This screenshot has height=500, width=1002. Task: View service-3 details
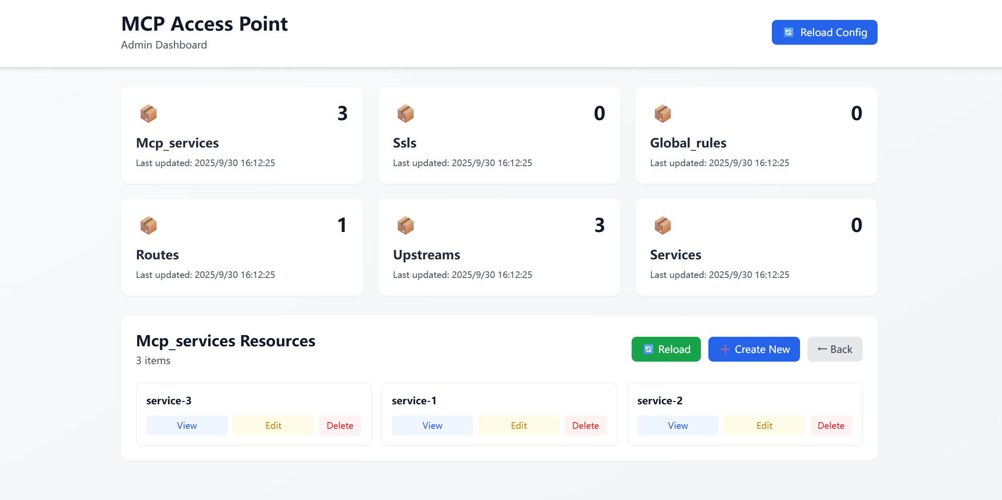click(187, 425)
